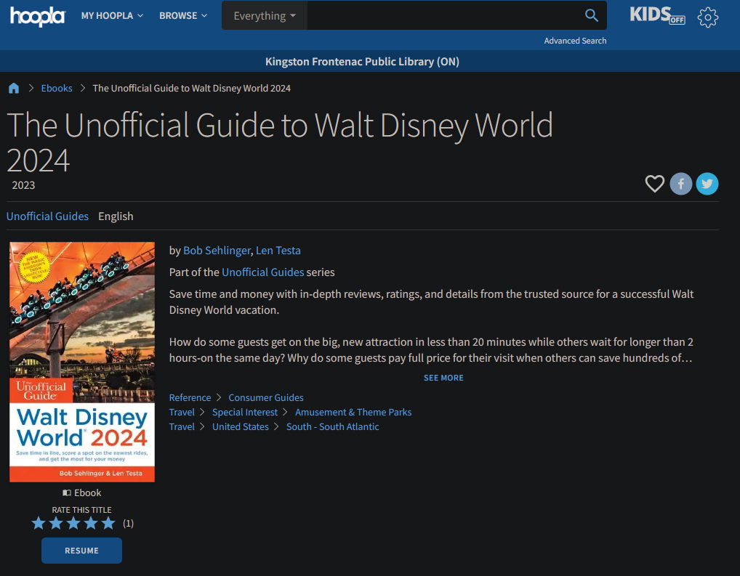Open Consumer Guides category link
This screenshot has width=740, height=576.
(266, 398)
